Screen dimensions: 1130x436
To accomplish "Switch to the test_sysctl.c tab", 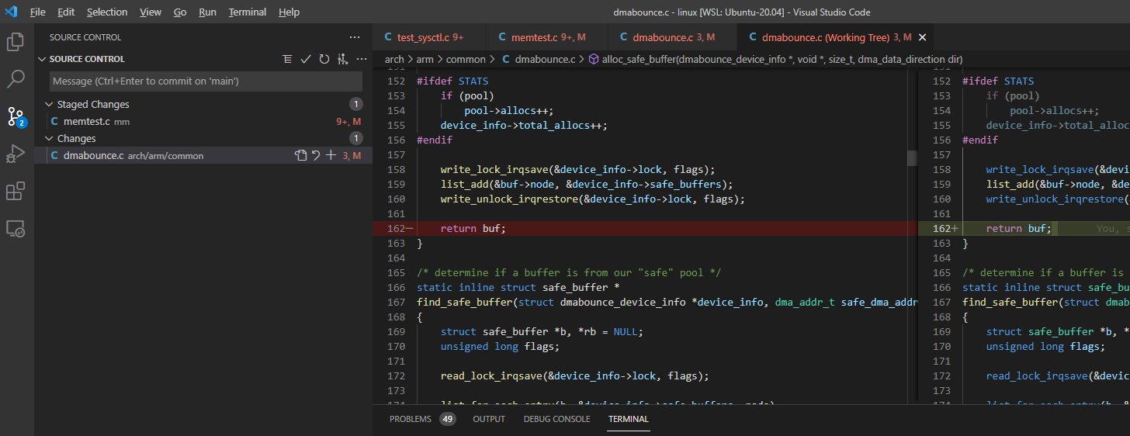I will click(x=430, y=37).
